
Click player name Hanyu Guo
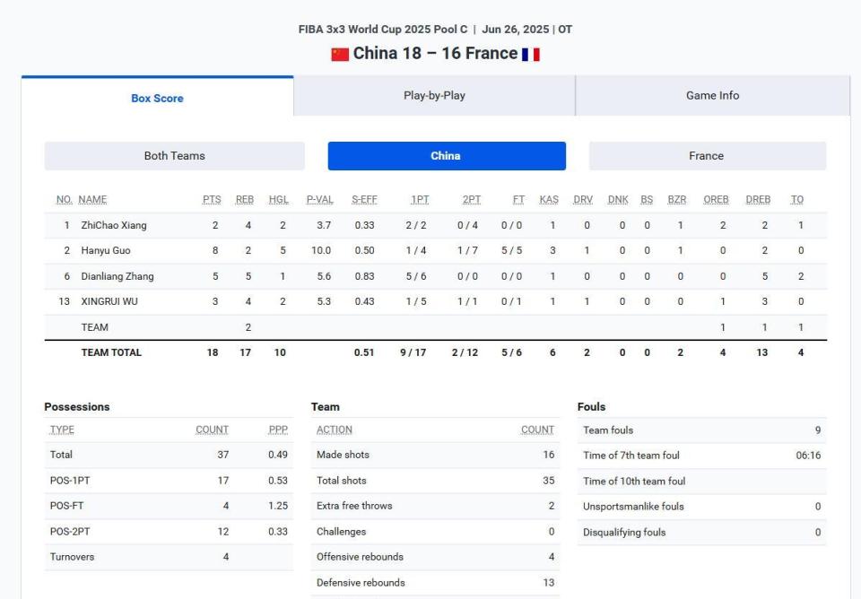(x=106, y=250)
